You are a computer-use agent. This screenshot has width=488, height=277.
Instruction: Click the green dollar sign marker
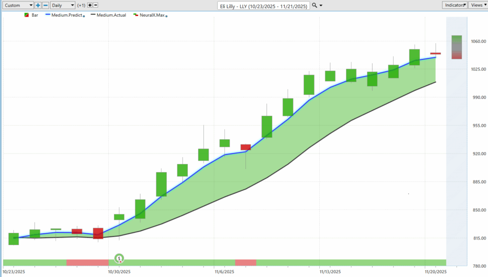coord(119,259)
